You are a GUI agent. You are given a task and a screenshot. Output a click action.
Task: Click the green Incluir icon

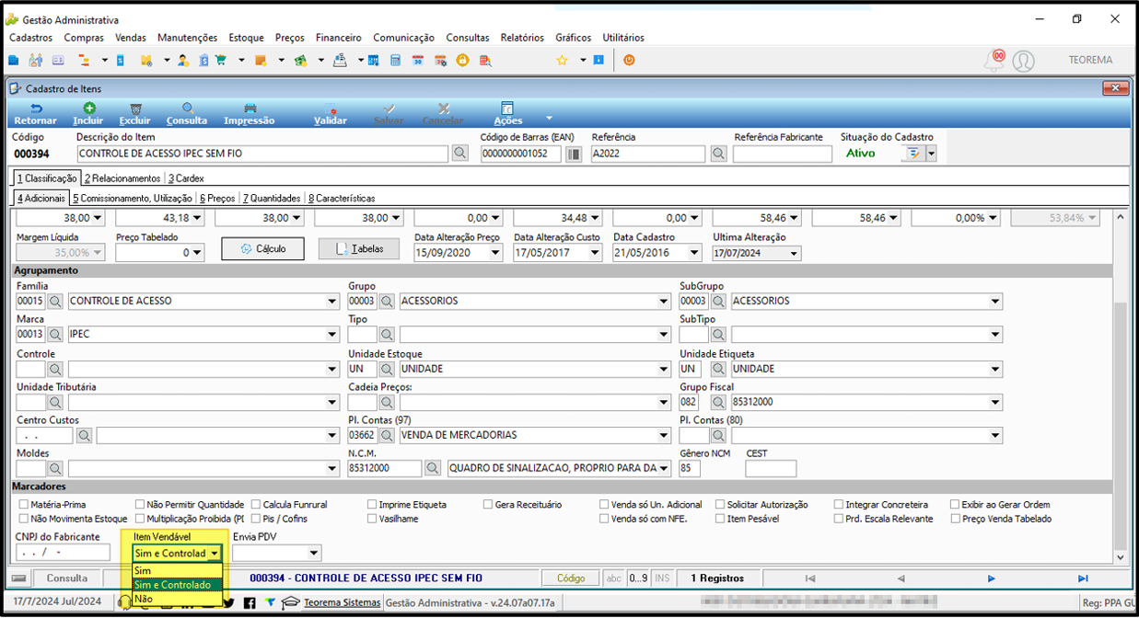point(88,109)
